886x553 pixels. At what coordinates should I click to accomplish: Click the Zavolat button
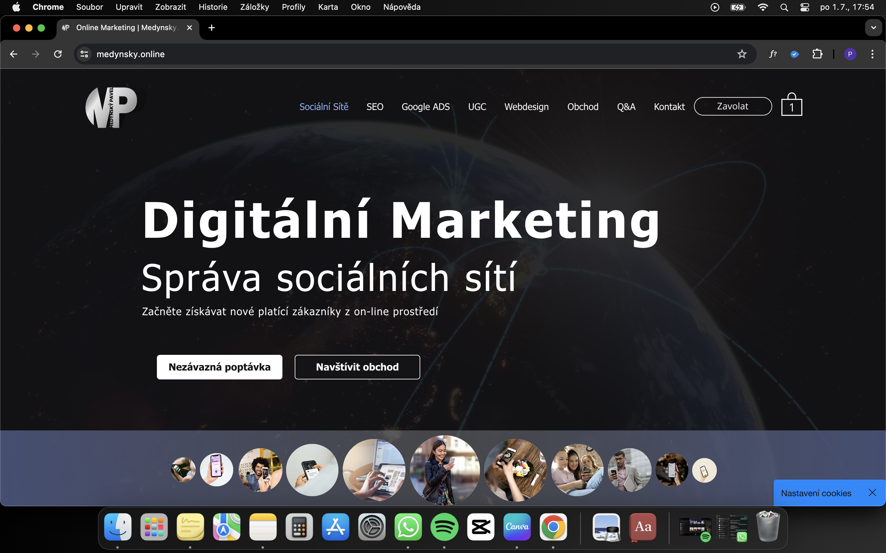[x=732, y=106]
